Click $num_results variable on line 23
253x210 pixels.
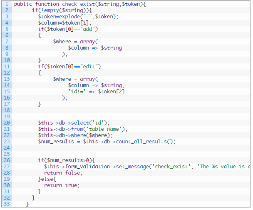[x=56, y=142]
